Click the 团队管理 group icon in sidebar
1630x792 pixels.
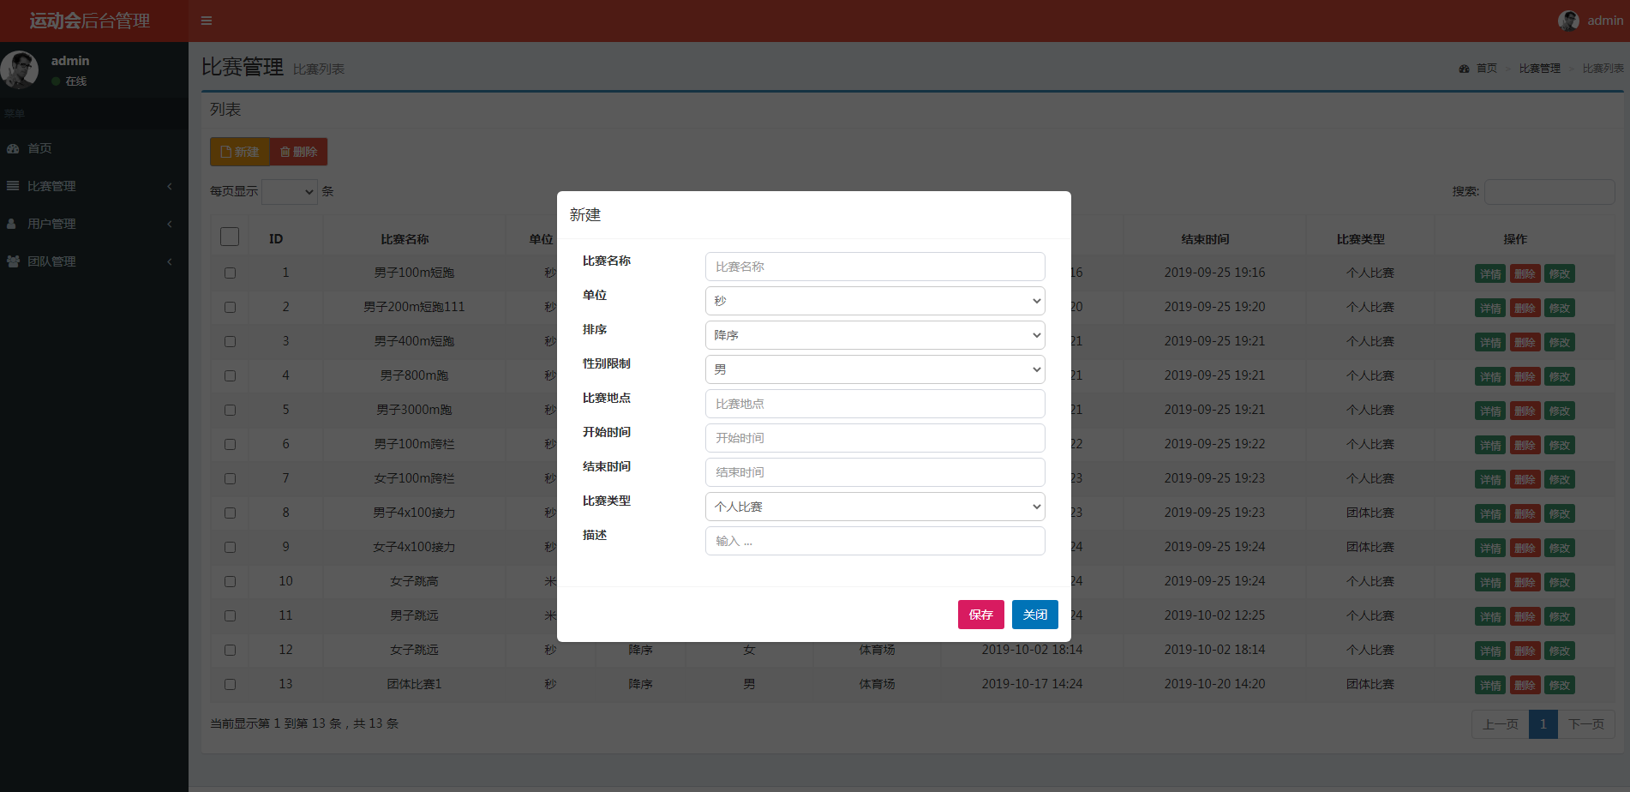pyautogui.click(x=13, y=261)
